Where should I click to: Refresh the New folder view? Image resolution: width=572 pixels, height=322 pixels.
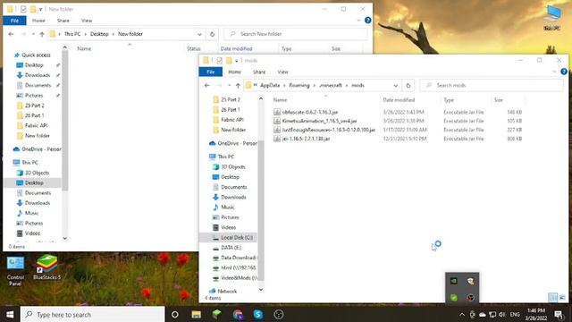click(x=212, y=34)
